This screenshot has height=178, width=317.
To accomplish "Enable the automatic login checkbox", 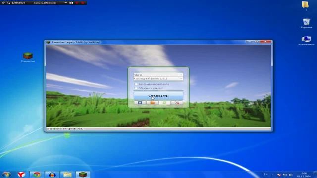I will [136, 84].
